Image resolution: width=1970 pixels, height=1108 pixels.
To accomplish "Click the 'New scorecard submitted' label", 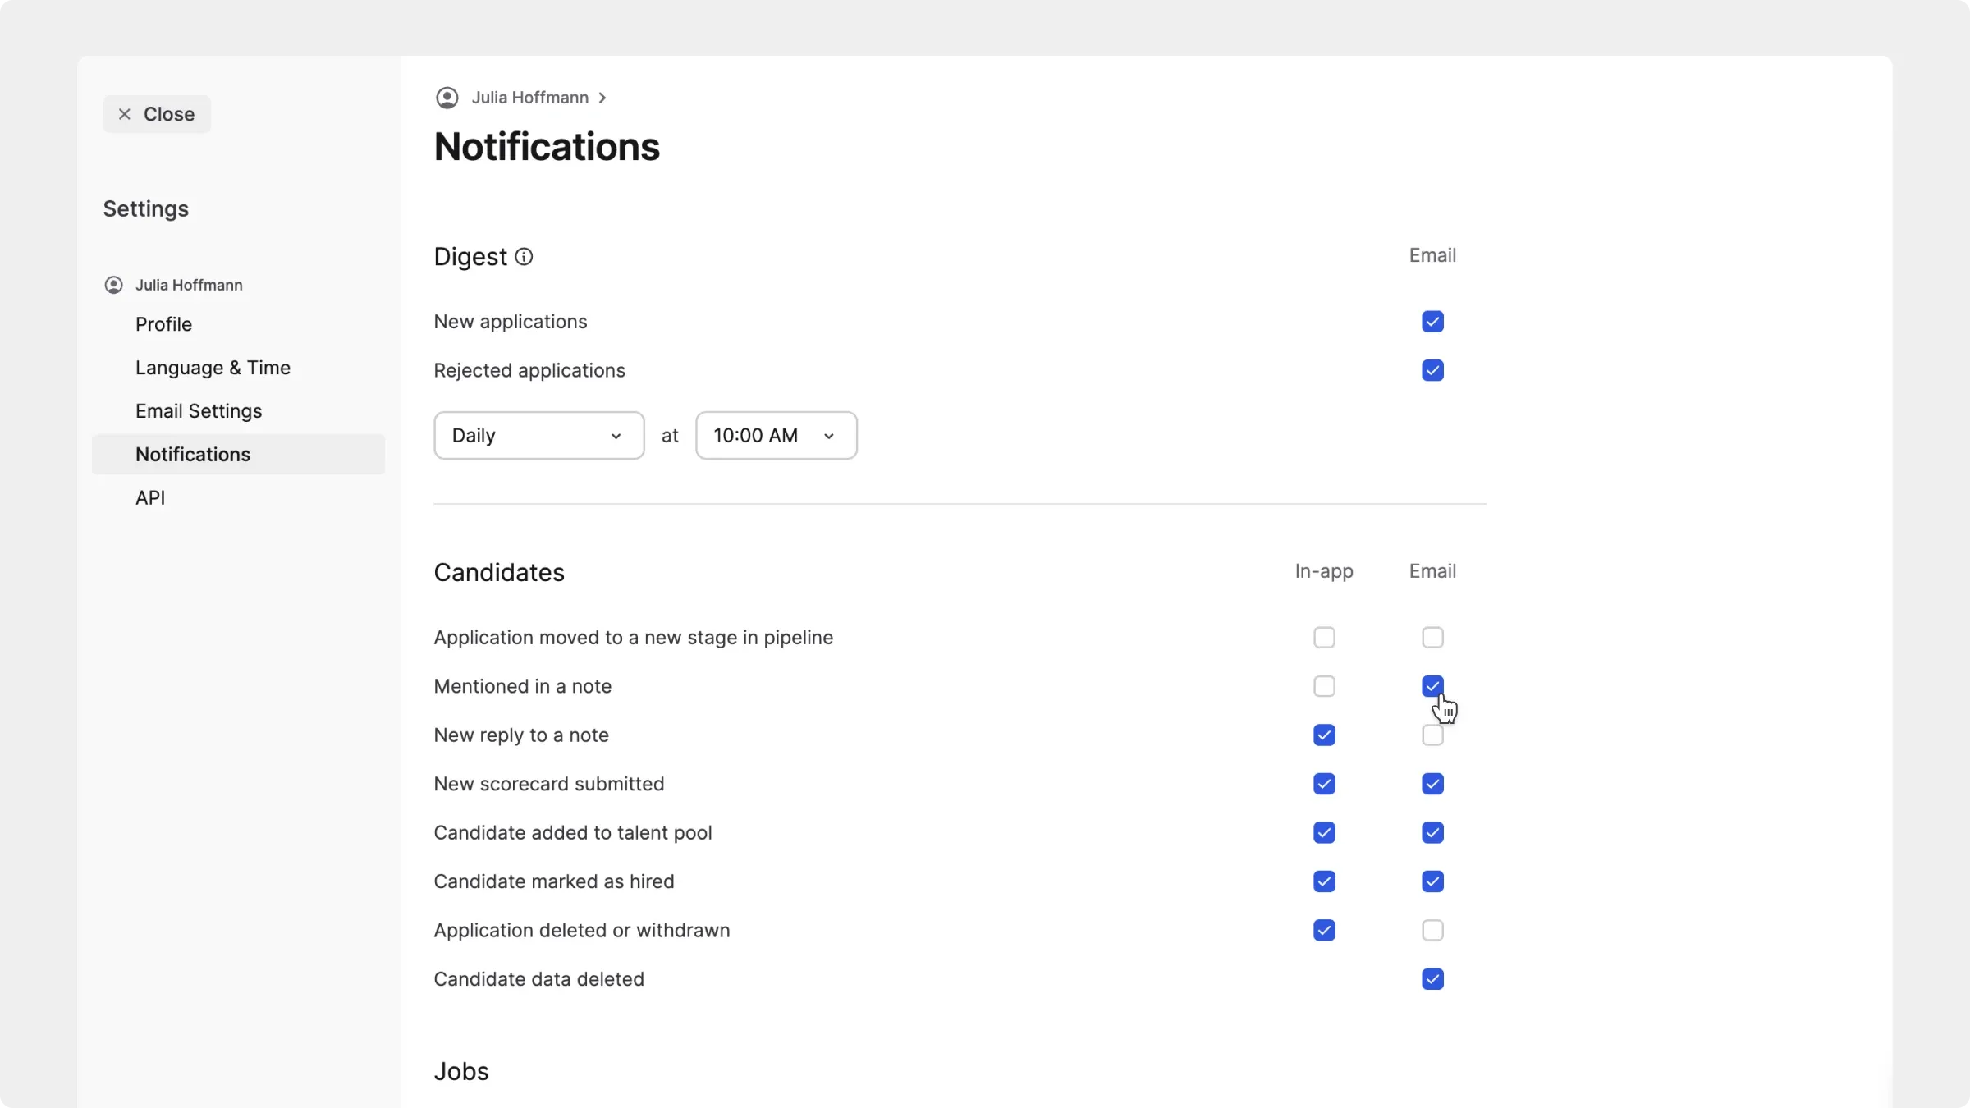I will (x=548, y=784).
